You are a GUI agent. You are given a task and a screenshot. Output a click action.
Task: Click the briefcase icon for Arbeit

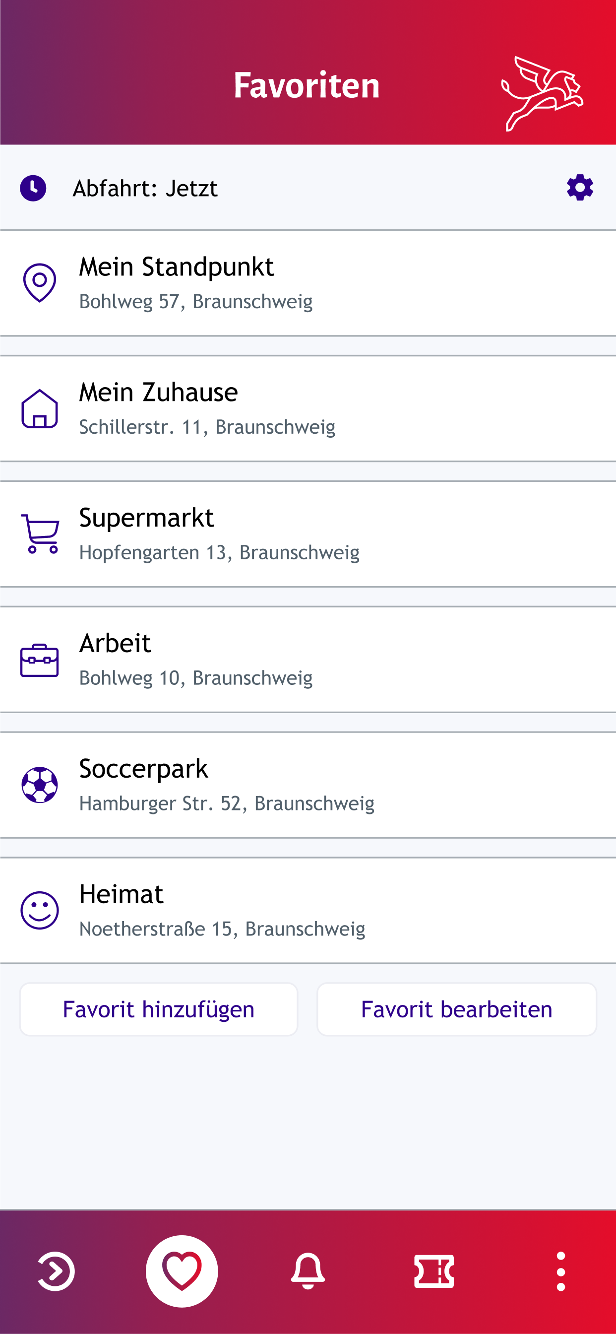(39, 660)
